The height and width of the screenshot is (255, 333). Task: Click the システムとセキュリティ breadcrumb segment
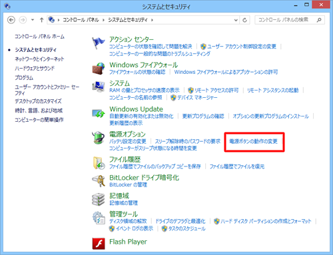click(128, 20)
